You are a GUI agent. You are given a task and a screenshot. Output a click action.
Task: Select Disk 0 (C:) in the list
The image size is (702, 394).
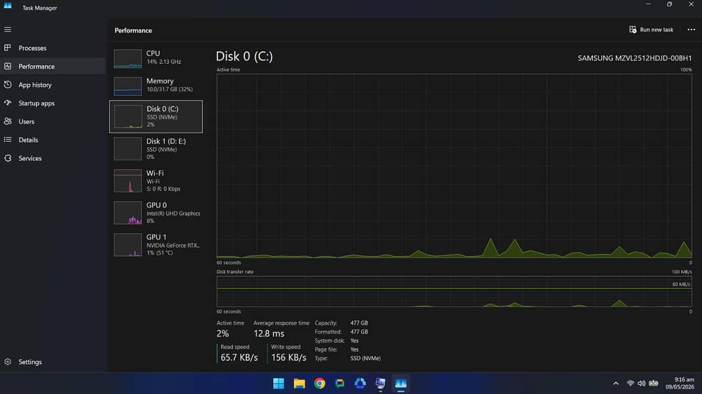point(156,116)
